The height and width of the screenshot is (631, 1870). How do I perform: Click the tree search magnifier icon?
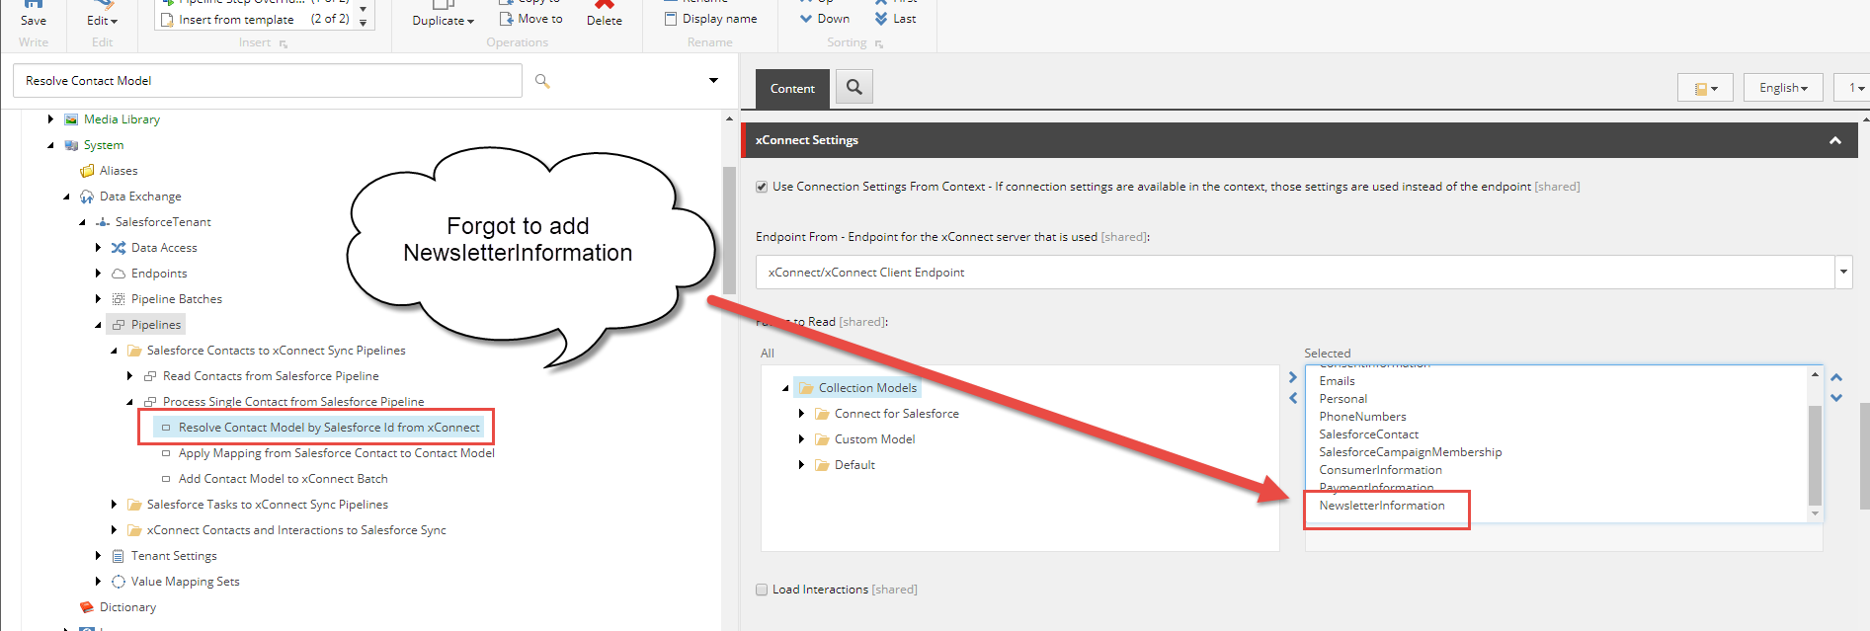click(x=542, y=81)
